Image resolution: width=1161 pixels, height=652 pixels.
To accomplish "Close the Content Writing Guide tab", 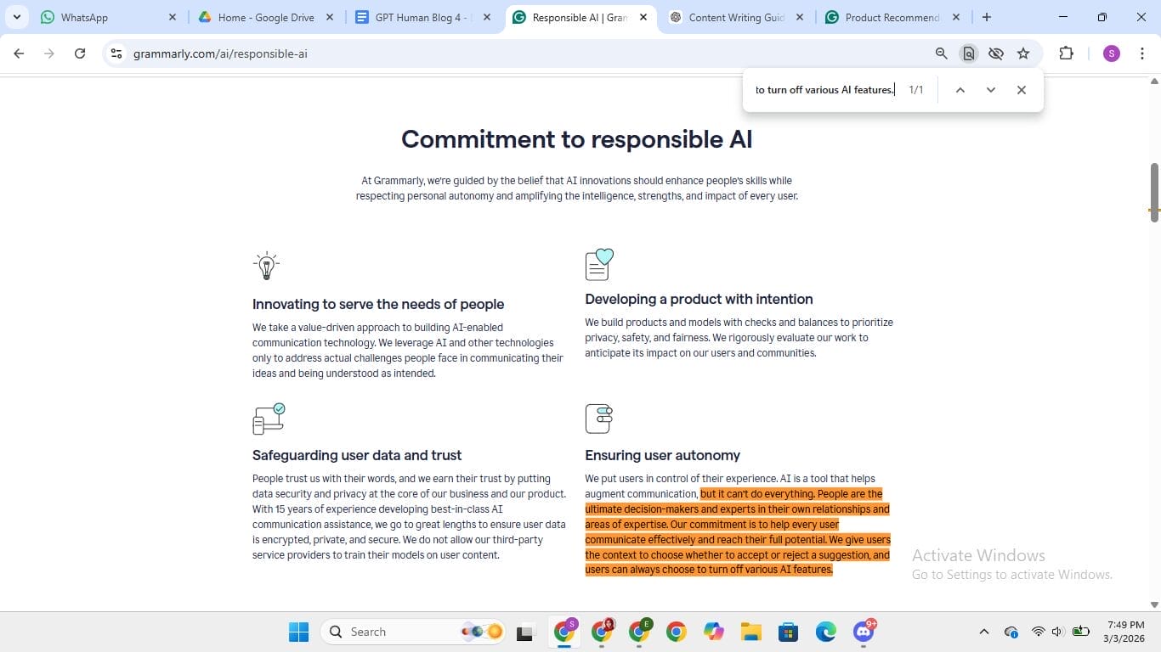I will pyautogui.click(x=800, y=17).
